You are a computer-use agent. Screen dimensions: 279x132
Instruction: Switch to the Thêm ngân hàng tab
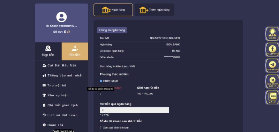coord(154,10)
